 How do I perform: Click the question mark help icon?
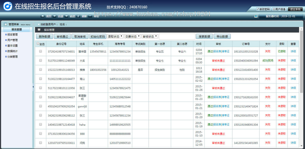90,16
